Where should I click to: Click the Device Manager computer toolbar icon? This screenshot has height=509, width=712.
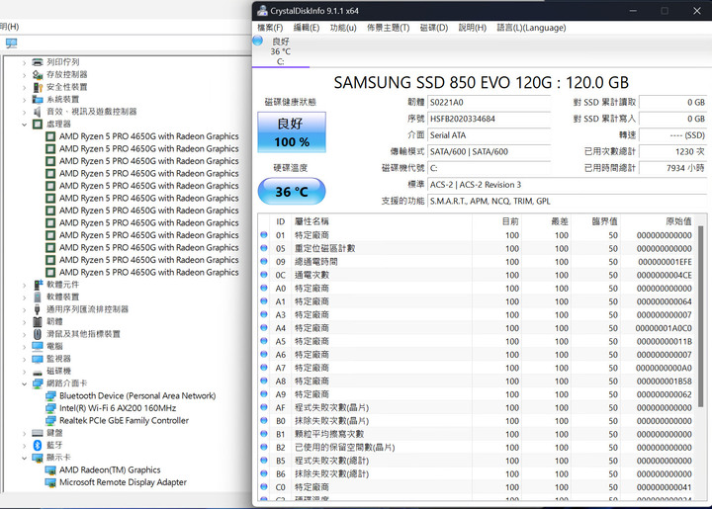pos(11,43)
